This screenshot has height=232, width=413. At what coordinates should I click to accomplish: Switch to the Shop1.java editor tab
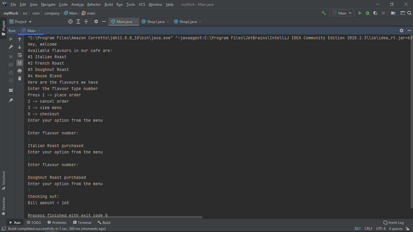click(156, 22)
